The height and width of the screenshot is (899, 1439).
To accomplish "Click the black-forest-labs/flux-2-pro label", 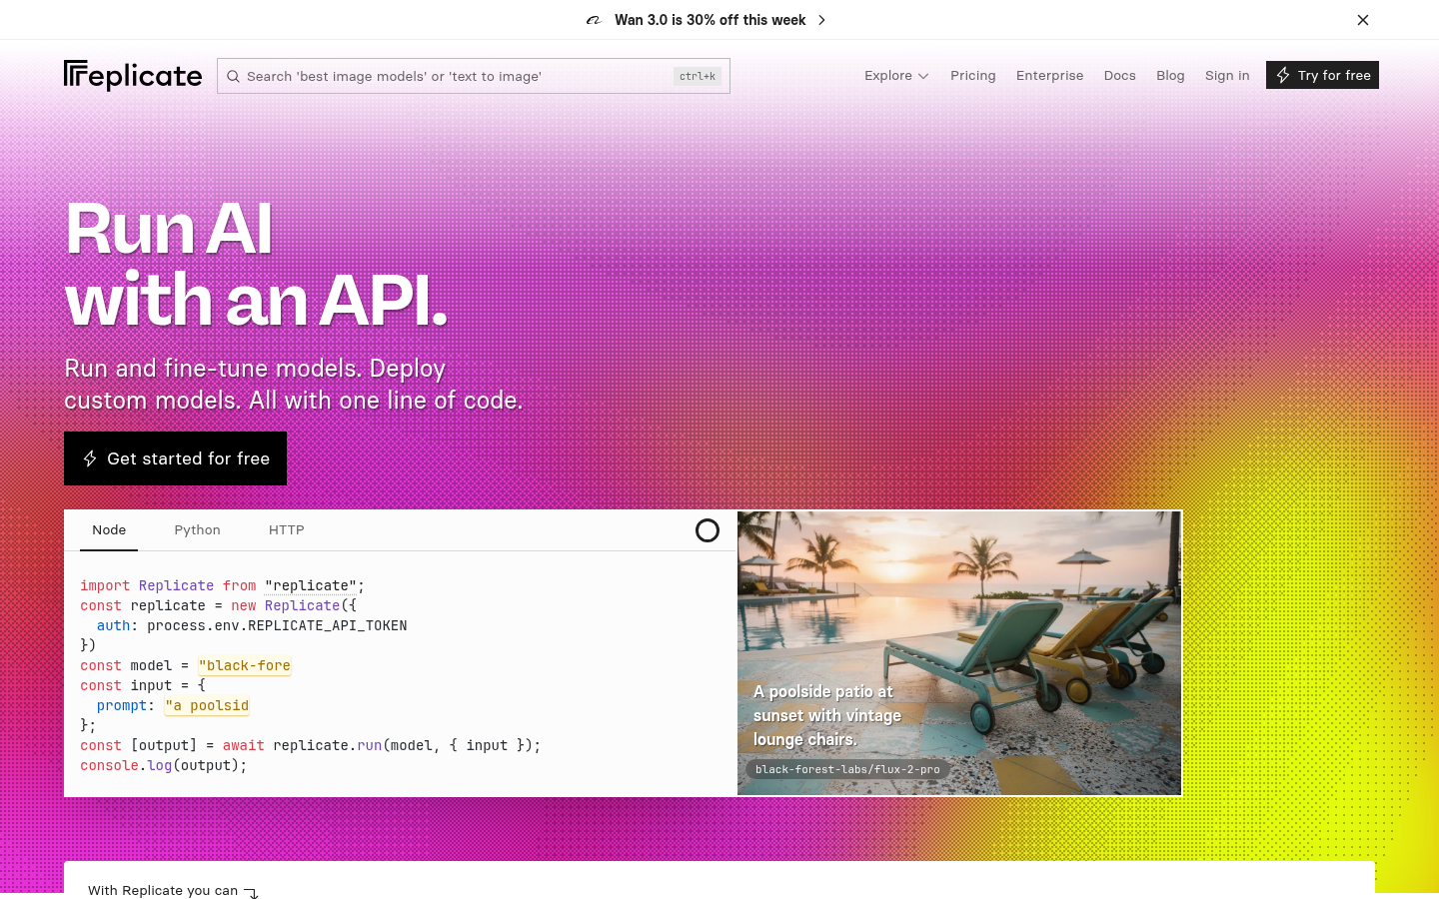I will [x=847, y=769].
